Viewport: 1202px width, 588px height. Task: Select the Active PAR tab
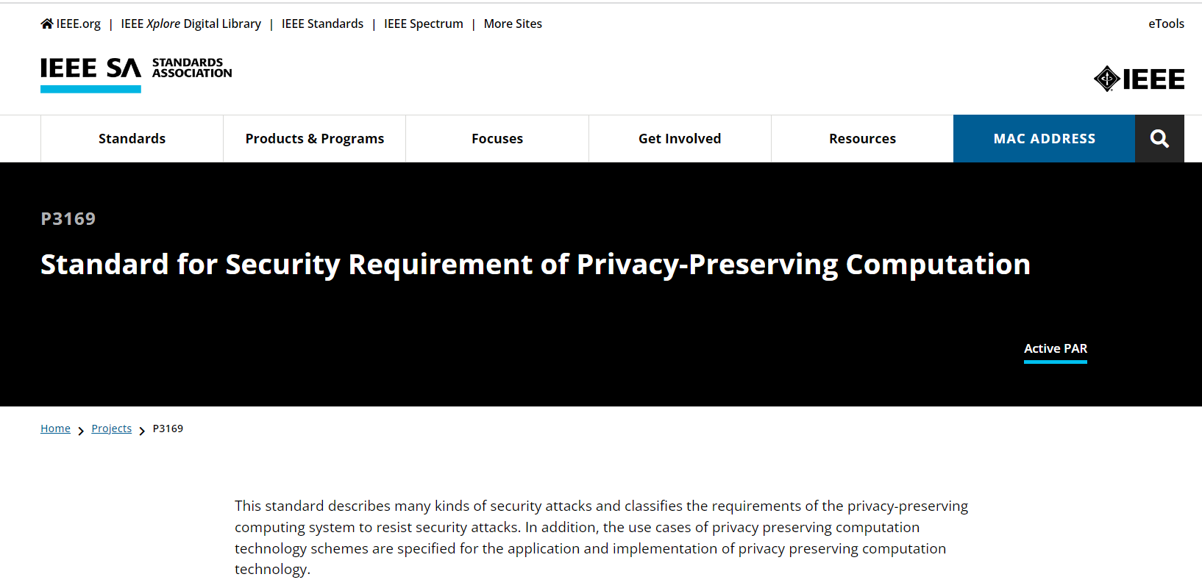click(1056, 349)
